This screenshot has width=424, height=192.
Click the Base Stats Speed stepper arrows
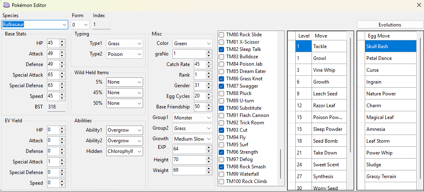63,96
